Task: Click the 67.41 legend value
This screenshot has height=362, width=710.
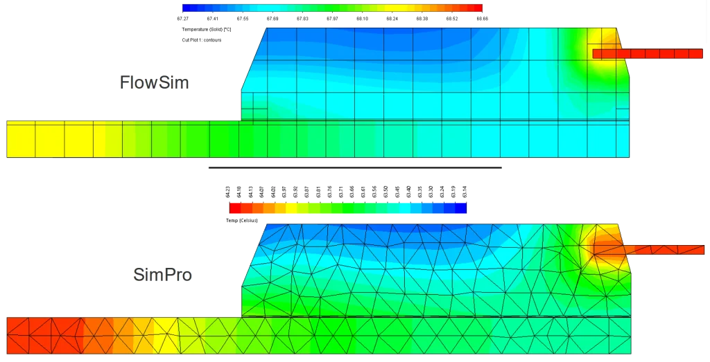Action: (212, 19)
